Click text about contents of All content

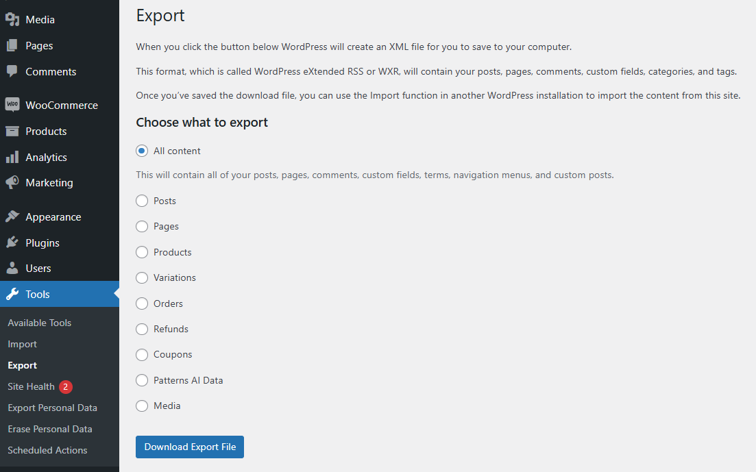pos(375,175)
